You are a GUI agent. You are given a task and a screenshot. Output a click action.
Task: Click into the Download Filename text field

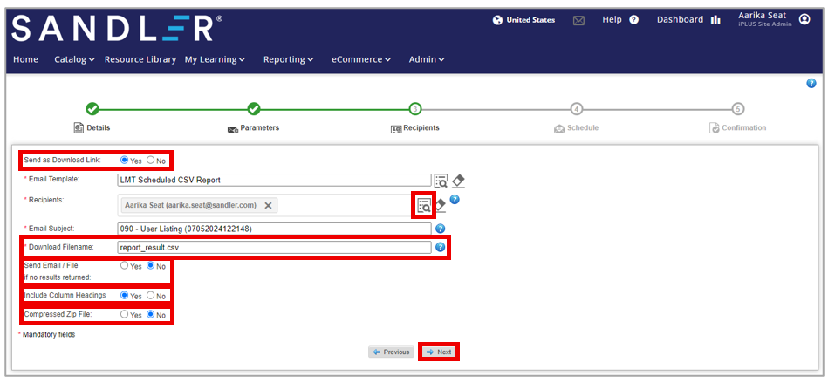(x=274, y=247)
